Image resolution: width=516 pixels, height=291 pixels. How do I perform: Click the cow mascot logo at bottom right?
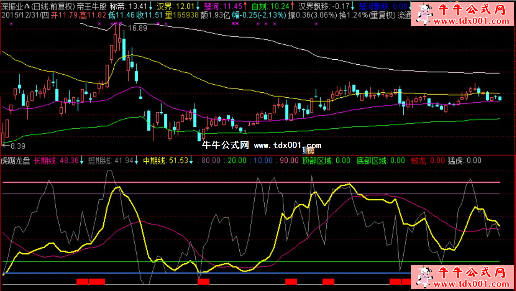pyautogui.click(x=424, y=278)
